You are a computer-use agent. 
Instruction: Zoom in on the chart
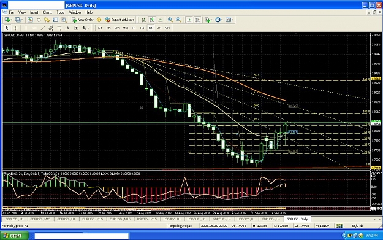click(x=170, y=20)
